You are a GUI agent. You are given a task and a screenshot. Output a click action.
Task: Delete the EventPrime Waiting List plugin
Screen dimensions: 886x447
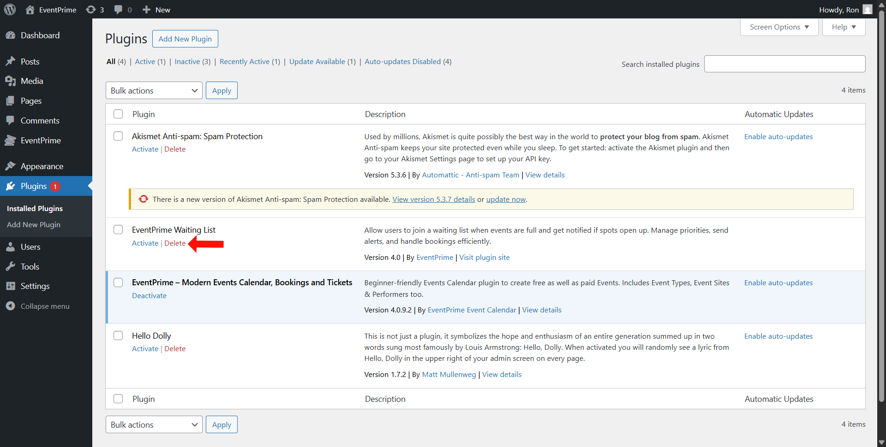(175, 243)
